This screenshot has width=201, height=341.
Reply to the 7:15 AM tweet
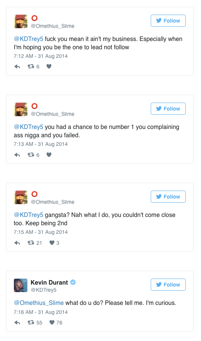point(17,243)
